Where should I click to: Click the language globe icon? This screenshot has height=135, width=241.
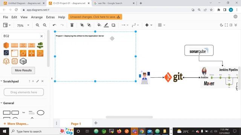[x=235, y=16]
